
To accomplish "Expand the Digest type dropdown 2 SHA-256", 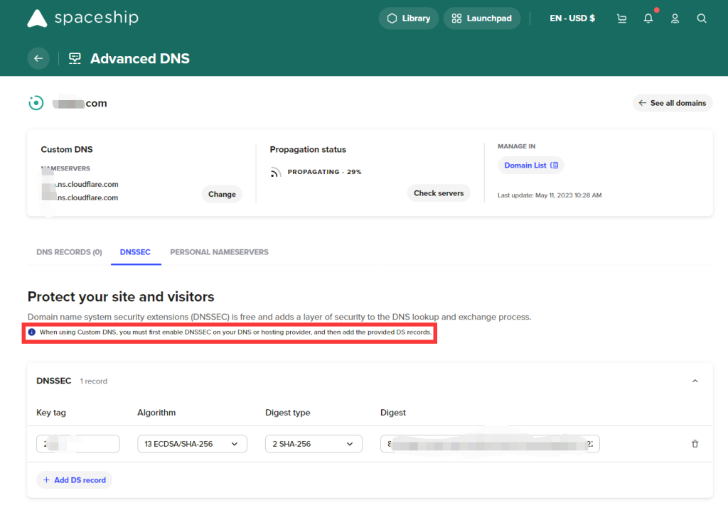I will [x=314, y=444].
